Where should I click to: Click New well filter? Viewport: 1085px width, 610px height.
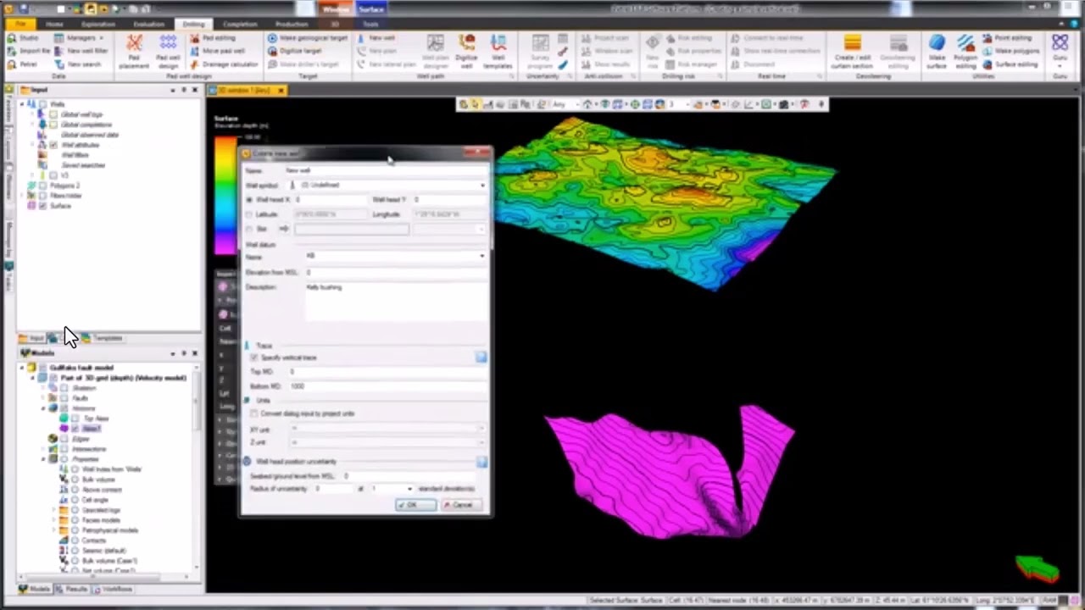(81, 51)
